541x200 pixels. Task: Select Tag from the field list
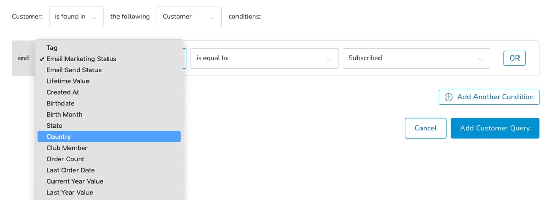109,48
